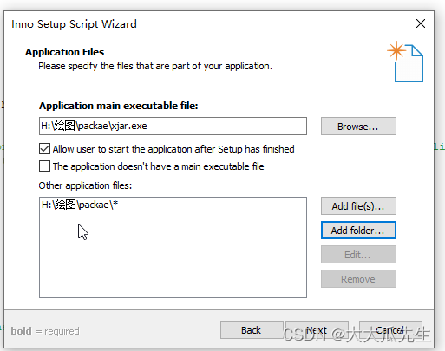This screenshot has height=351, width=445.
Task: Click the main executable file path field
Action: point(173,126)
